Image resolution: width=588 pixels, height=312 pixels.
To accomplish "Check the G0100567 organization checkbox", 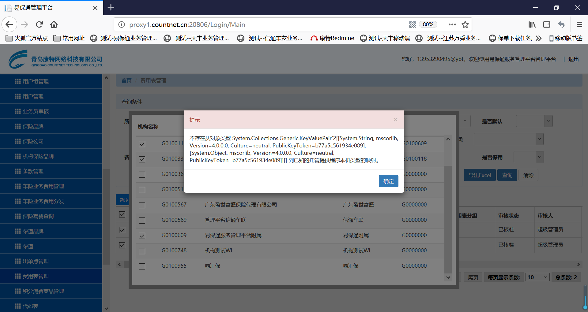I will point(142,205).
